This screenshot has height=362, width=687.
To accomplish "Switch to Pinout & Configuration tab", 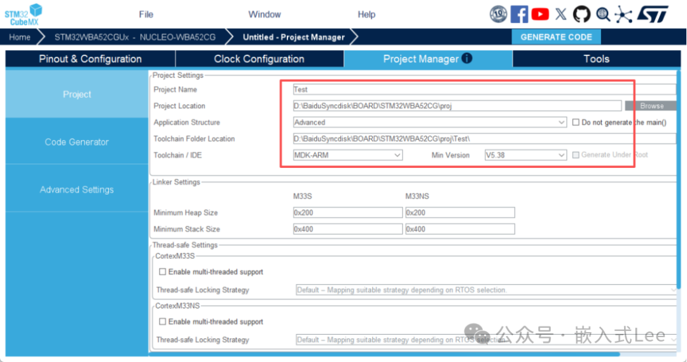I will tap(90, 59).
